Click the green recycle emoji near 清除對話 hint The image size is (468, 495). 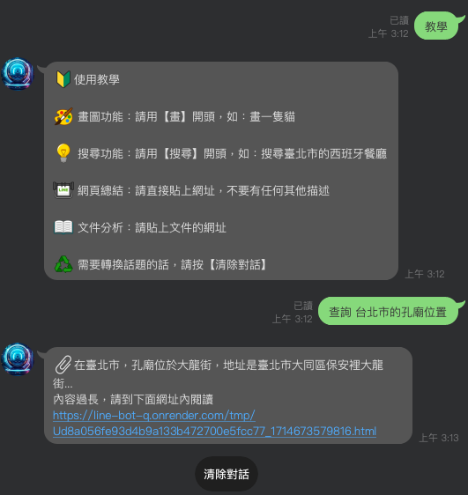point(63,264)
